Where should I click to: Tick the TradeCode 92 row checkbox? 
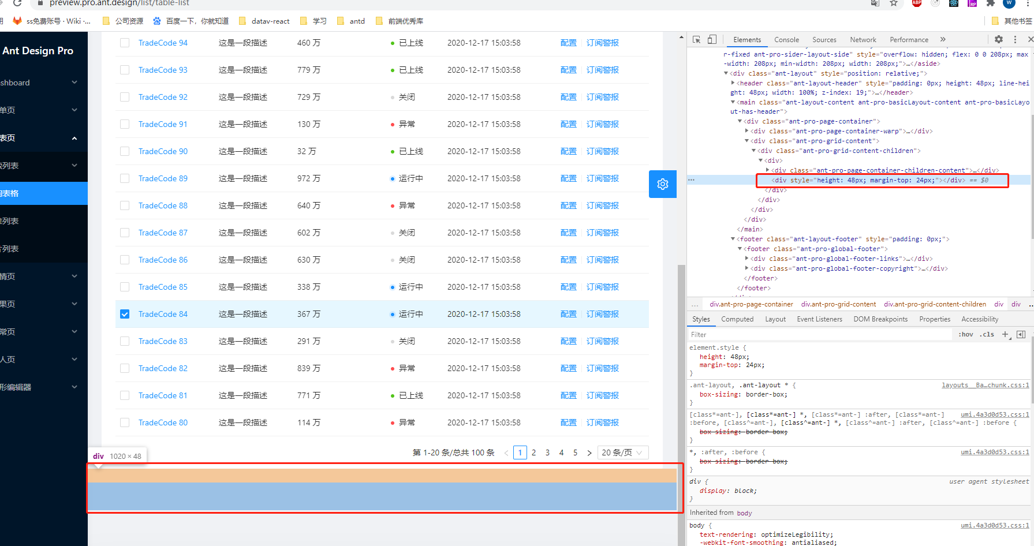tap(125, 97)
